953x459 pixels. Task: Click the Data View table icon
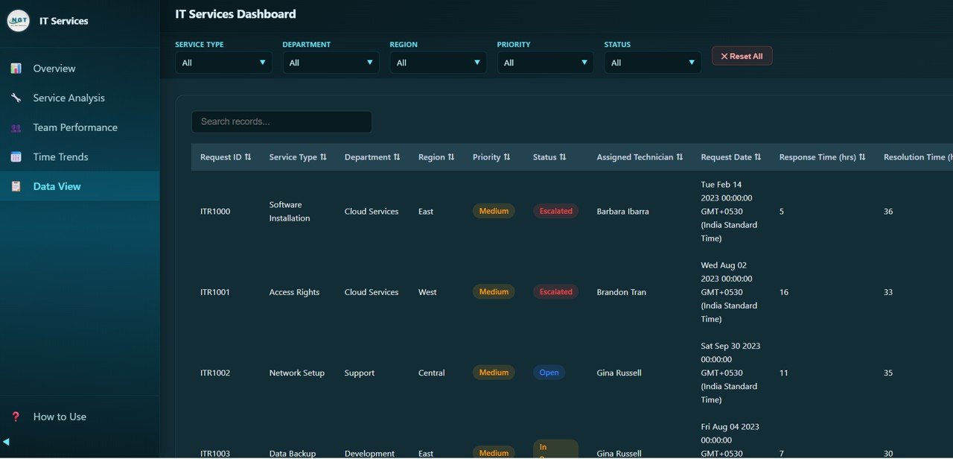pyautogui.click(x=16, y=186)
